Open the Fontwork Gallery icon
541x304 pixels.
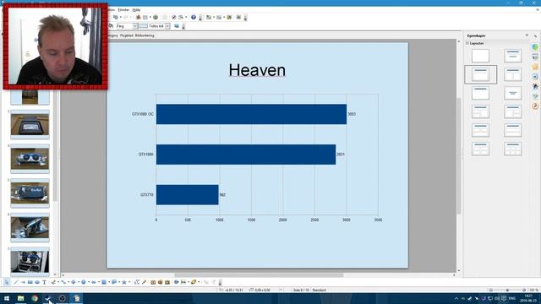point(153,282)
